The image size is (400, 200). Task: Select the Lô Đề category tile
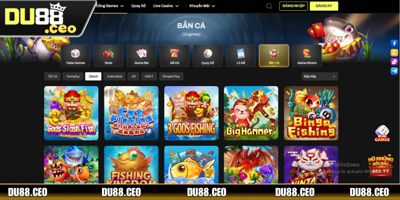tap(241, 56)
